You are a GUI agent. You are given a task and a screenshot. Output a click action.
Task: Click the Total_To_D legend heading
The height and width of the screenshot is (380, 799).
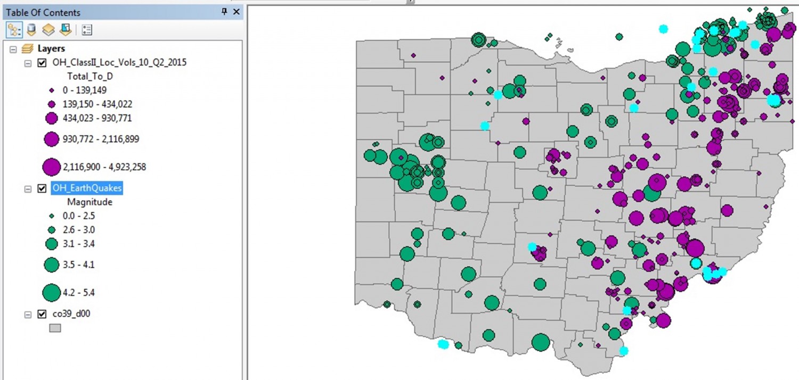pos(89,76)
